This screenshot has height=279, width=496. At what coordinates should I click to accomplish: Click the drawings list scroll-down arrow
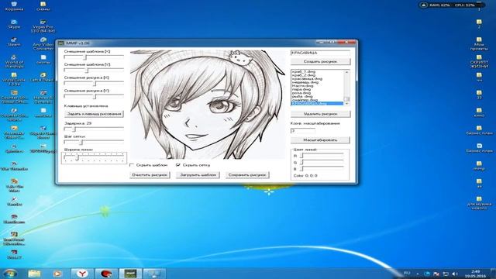tap(346, 103)
